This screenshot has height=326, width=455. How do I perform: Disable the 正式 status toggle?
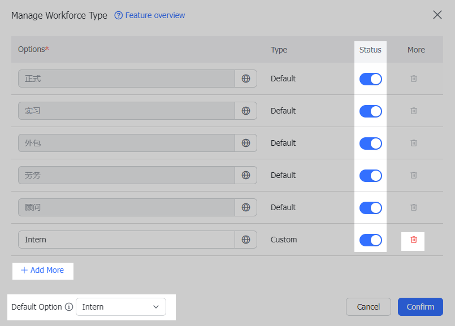point(370,79)
